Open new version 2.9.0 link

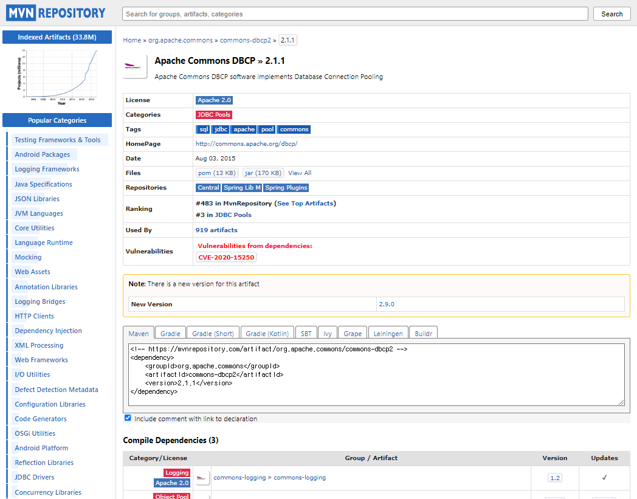click(x=387, y=304)
